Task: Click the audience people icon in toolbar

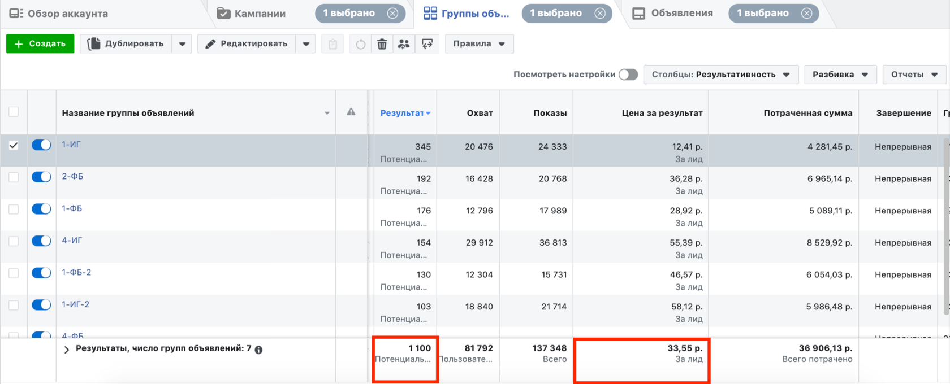Action: [x=404, y=44]
